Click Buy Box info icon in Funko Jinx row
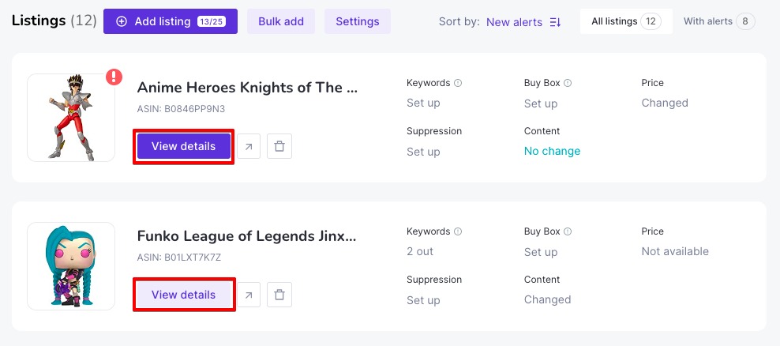780x346 pixels. click(x=568, y=231)
